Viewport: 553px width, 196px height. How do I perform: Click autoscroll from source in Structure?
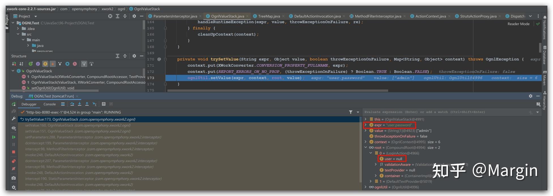pos(92,64)
